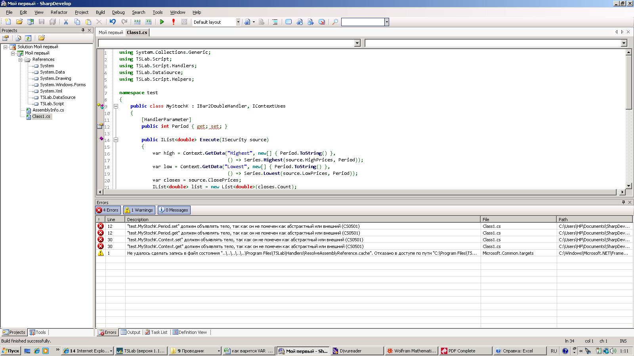Click the Run (green play) toolbar icon

(162, 22)
